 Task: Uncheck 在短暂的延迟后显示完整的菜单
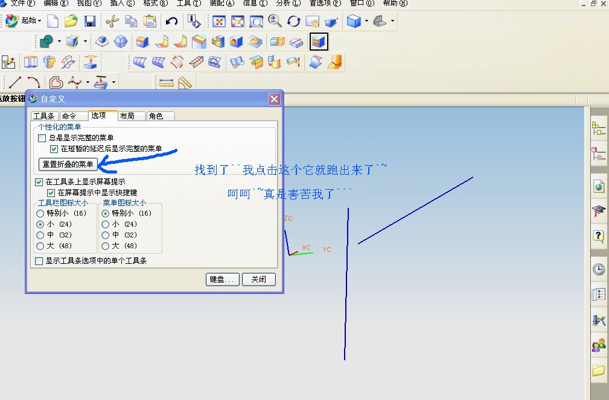point(54,149)
